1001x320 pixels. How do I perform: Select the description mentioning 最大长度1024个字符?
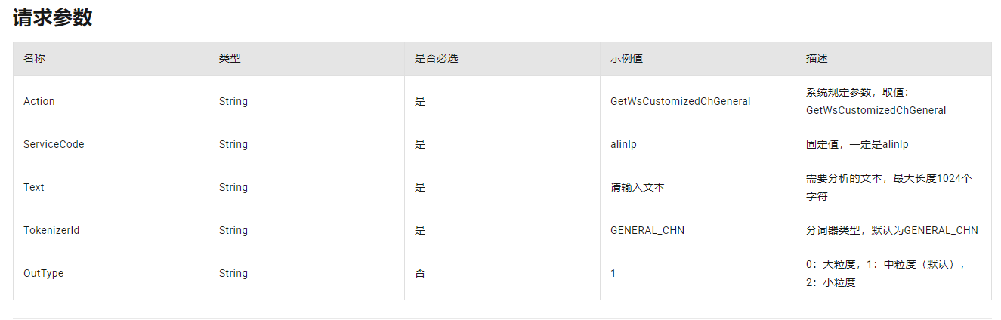tap(889, 187)
